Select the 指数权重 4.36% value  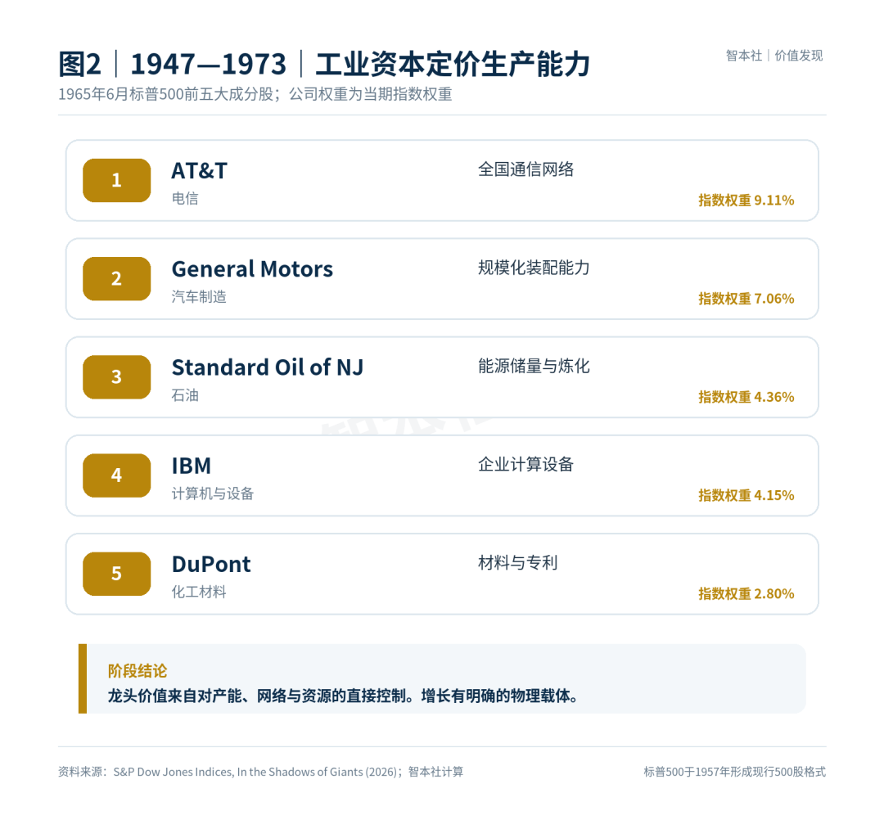[746, 397]
